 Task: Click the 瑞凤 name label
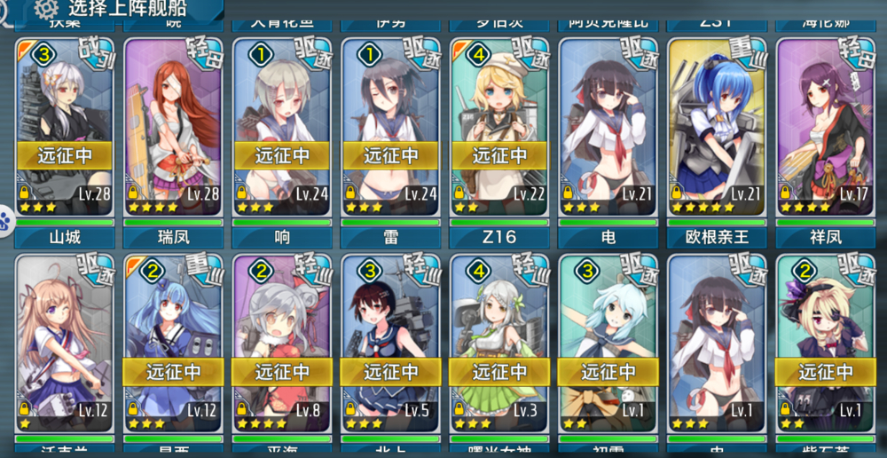tap(173, 238)
